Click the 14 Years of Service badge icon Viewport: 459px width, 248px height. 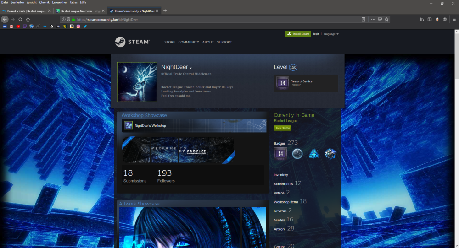(282, 83)
